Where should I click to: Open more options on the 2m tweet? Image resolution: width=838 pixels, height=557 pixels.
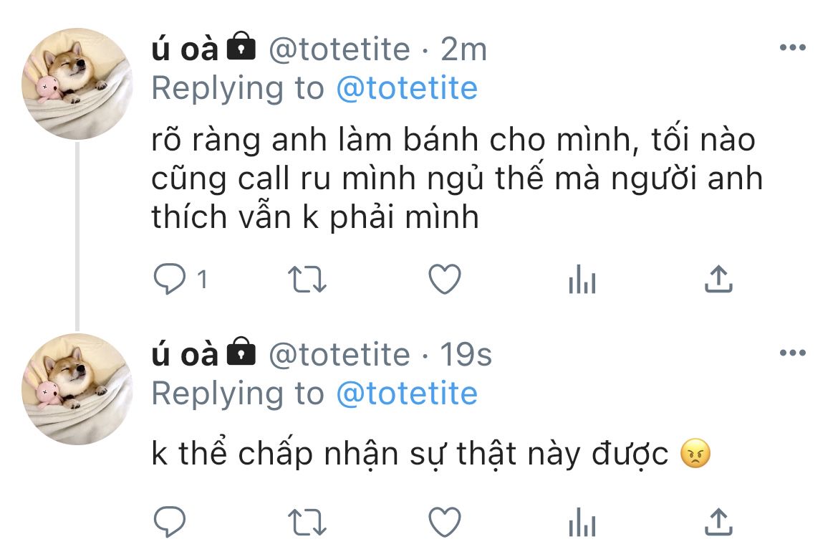793,47
